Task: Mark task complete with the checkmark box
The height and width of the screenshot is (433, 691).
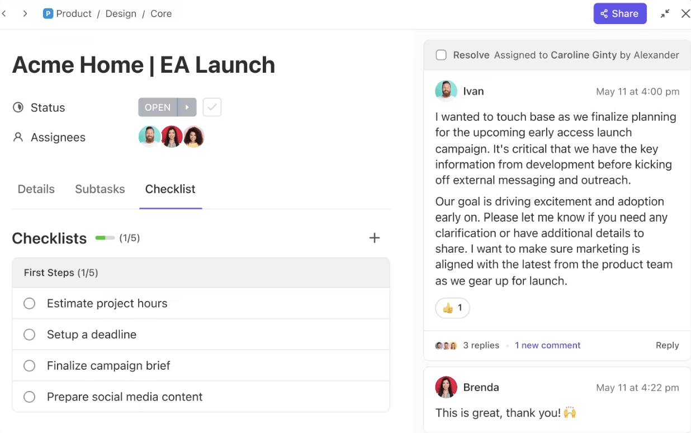Action: coord(212,107)
